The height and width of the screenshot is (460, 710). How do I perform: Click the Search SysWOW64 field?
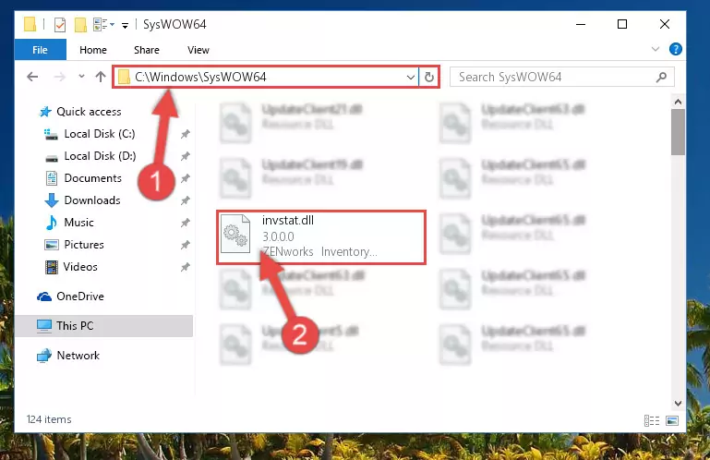point(562,77)
